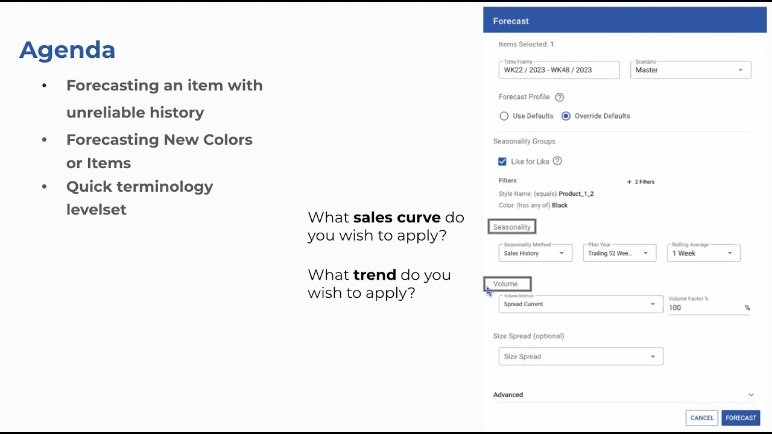Expand the Advanced section chevron
The height and width of the screenshot is (434, 772).
(x=751, y=395)
